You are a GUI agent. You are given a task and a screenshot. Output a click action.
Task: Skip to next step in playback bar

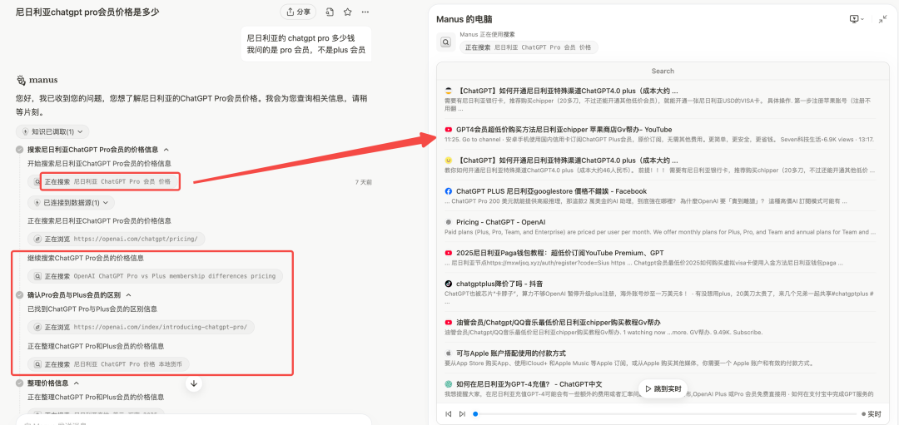point(462,413)
